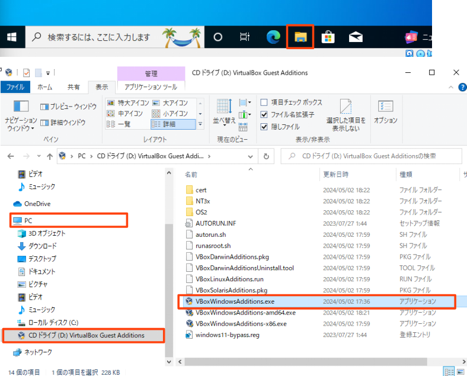
Task: Choose 小アイコン layout
Action: [x=169, y=113]
